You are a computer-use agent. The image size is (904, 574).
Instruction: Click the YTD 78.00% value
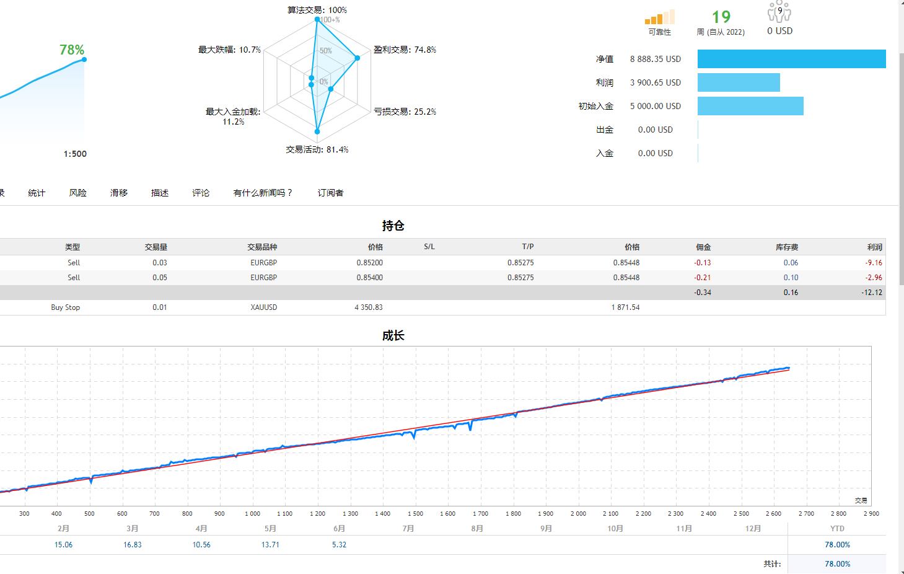point(837,545)
